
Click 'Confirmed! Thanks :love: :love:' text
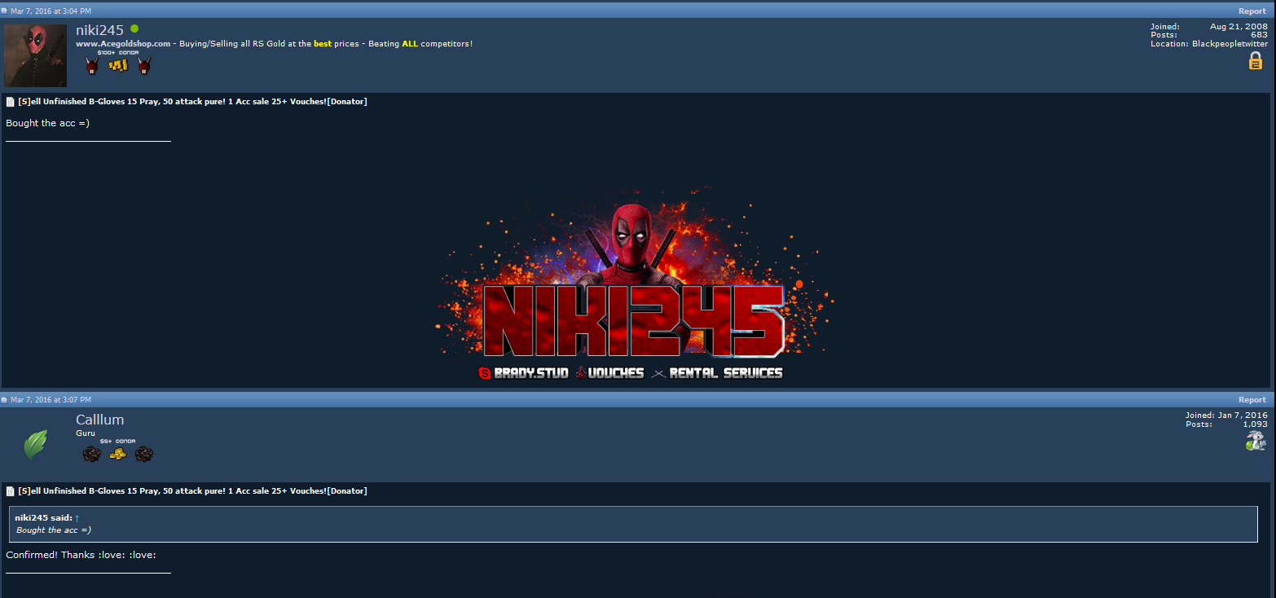click(81, 555)
